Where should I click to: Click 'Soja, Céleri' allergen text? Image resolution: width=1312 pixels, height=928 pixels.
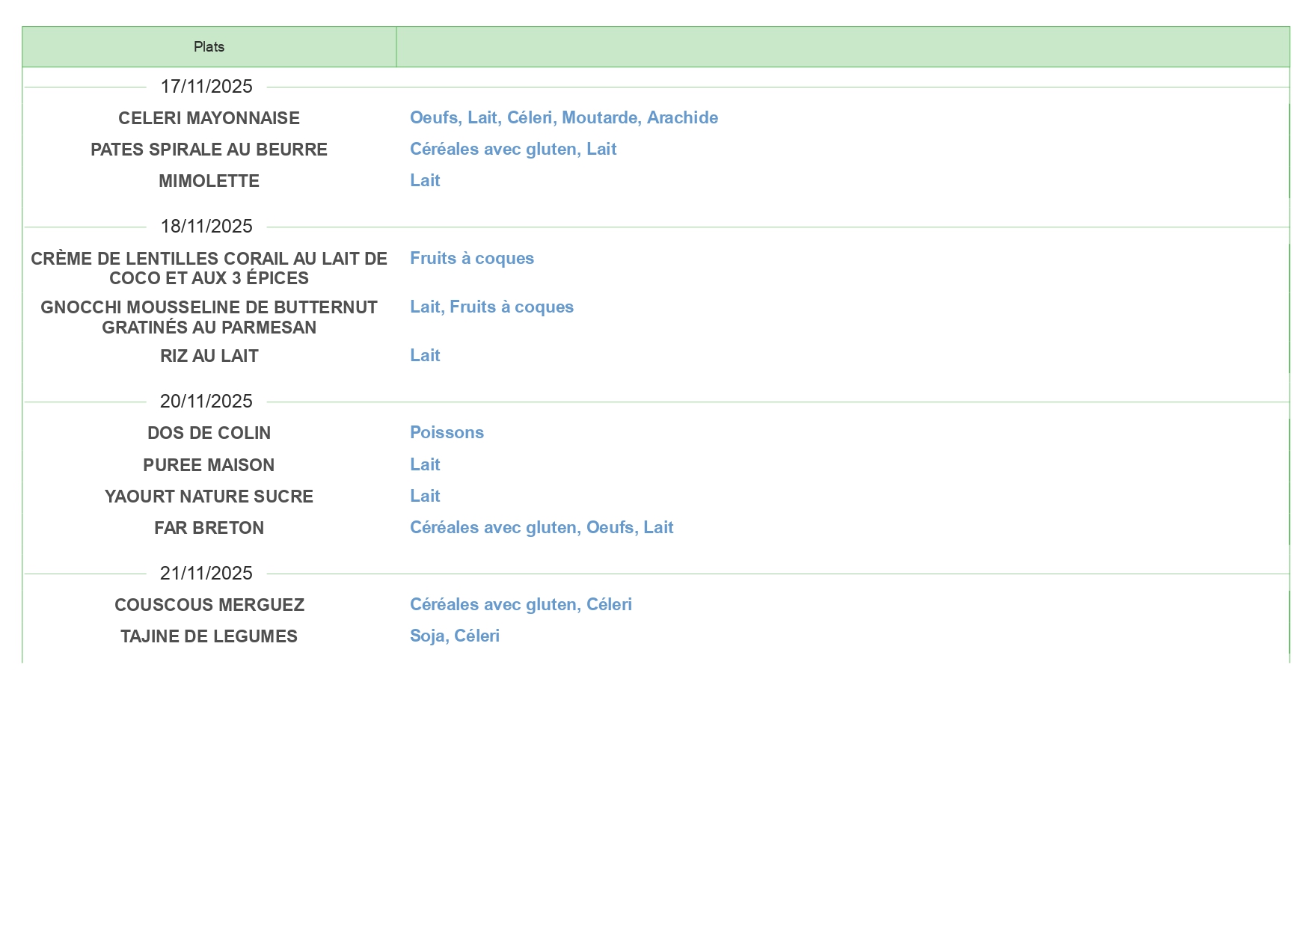[x=454, y=636]
